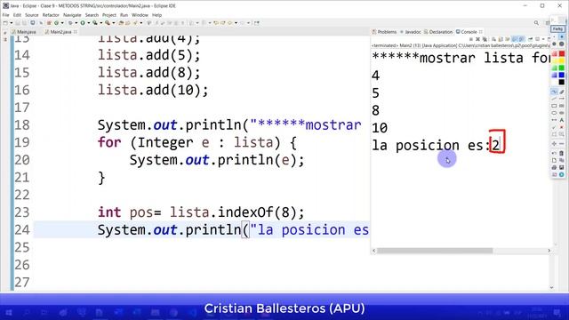Close the Main2.java editor tab
The image size is (569, 320).
pos(75,32)
